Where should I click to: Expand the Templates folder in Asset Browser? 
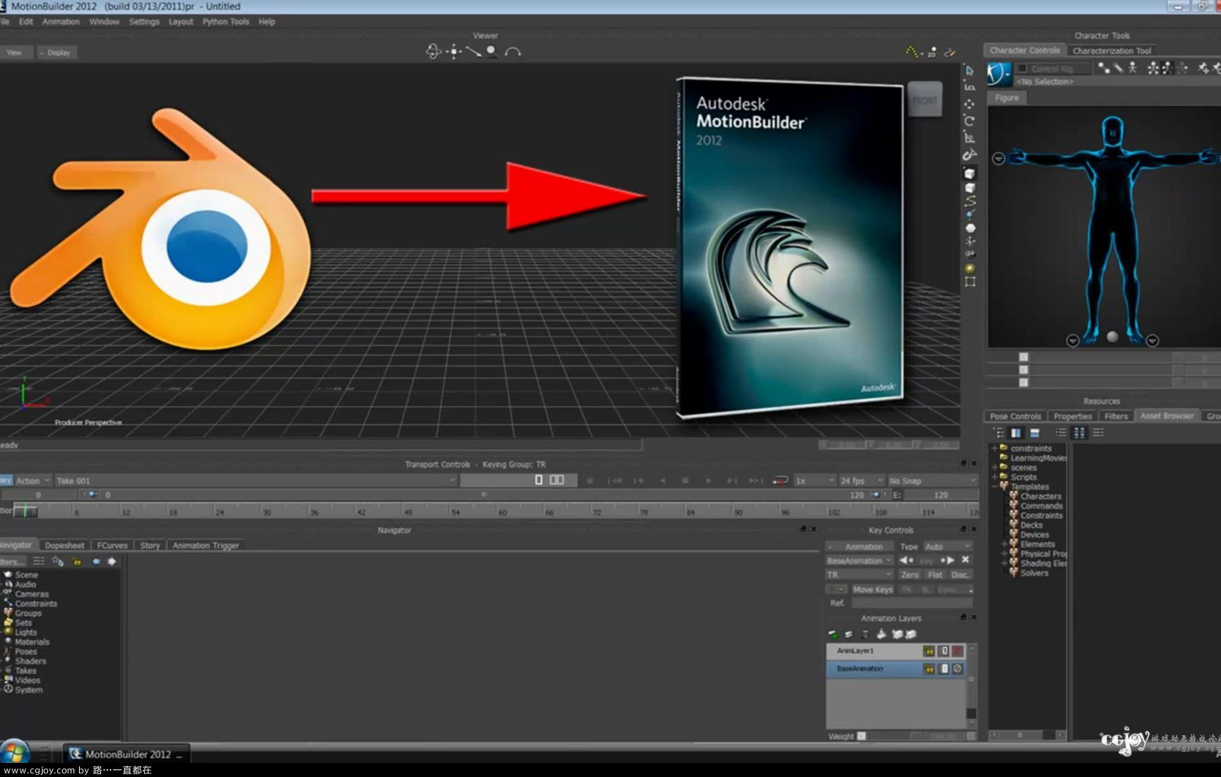[995, 487]
